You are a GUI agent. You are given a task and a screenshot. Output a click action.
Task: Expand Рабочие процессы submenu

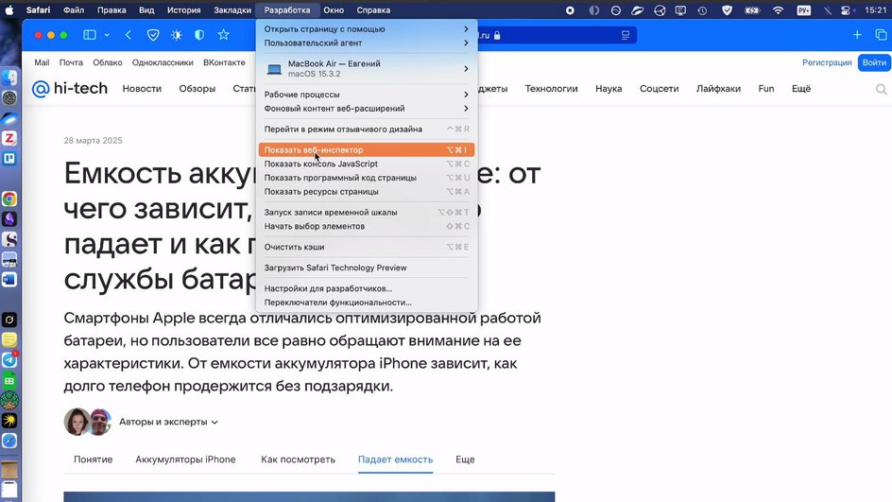(367, 95)
